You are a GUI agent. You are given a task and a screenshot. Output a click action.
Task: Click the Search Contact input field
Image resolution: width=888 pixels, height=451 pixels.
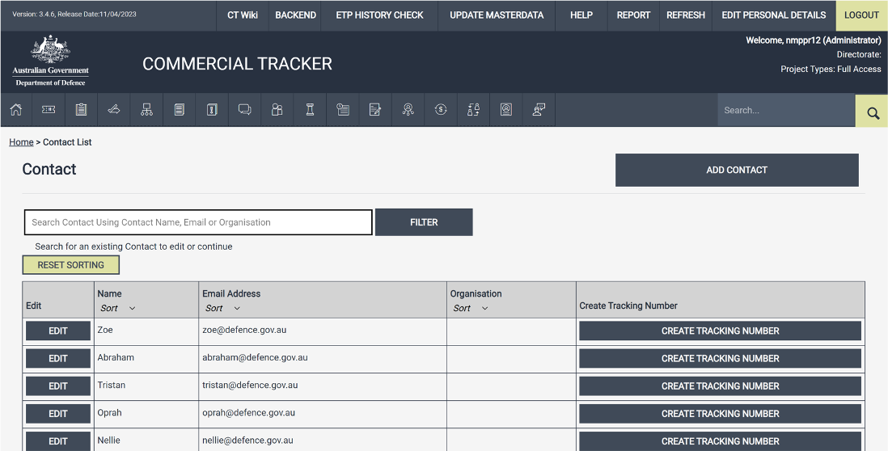198,222
